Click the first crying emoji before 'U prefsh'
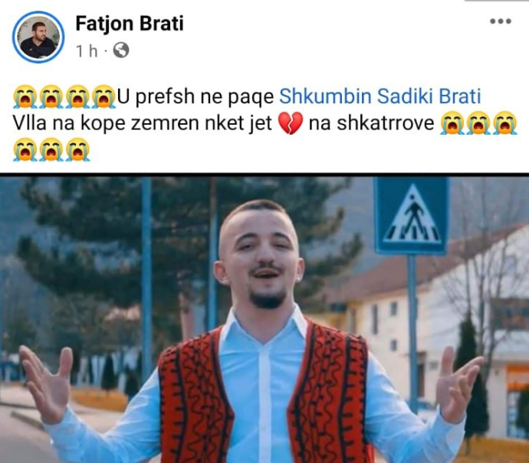529x463 pixels. click(x=25, y=96)
